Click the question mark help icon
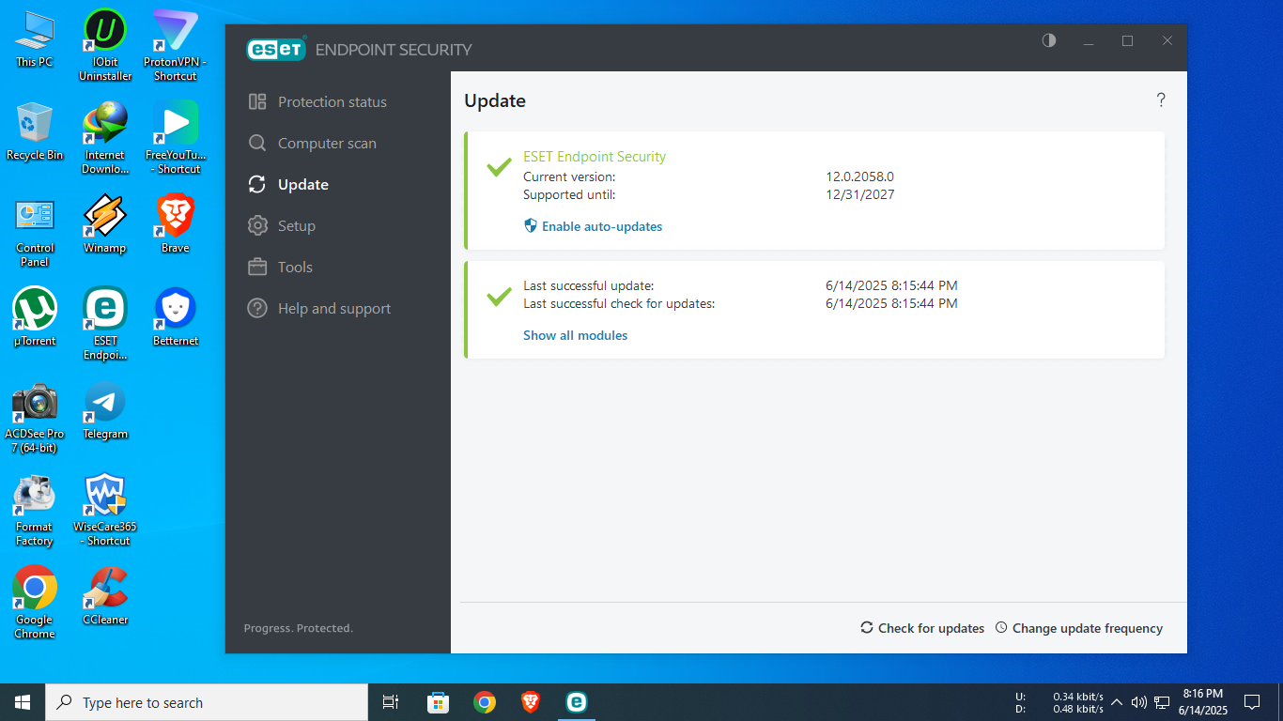 point(1161,100)
